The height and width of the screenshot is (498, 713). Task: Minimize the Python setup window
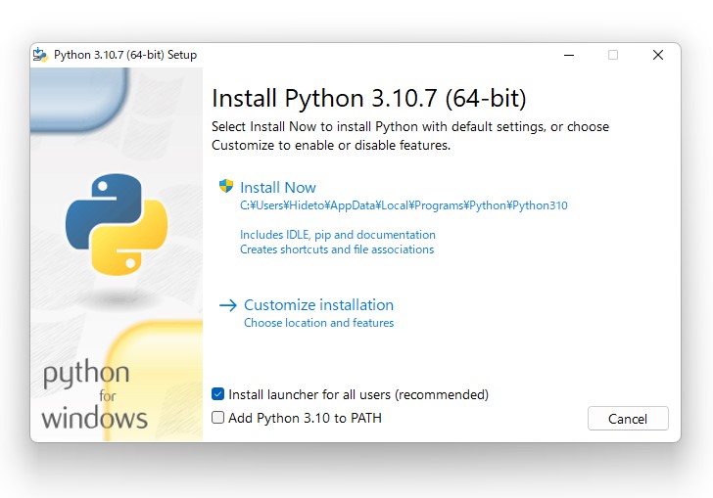pos(569,55)
